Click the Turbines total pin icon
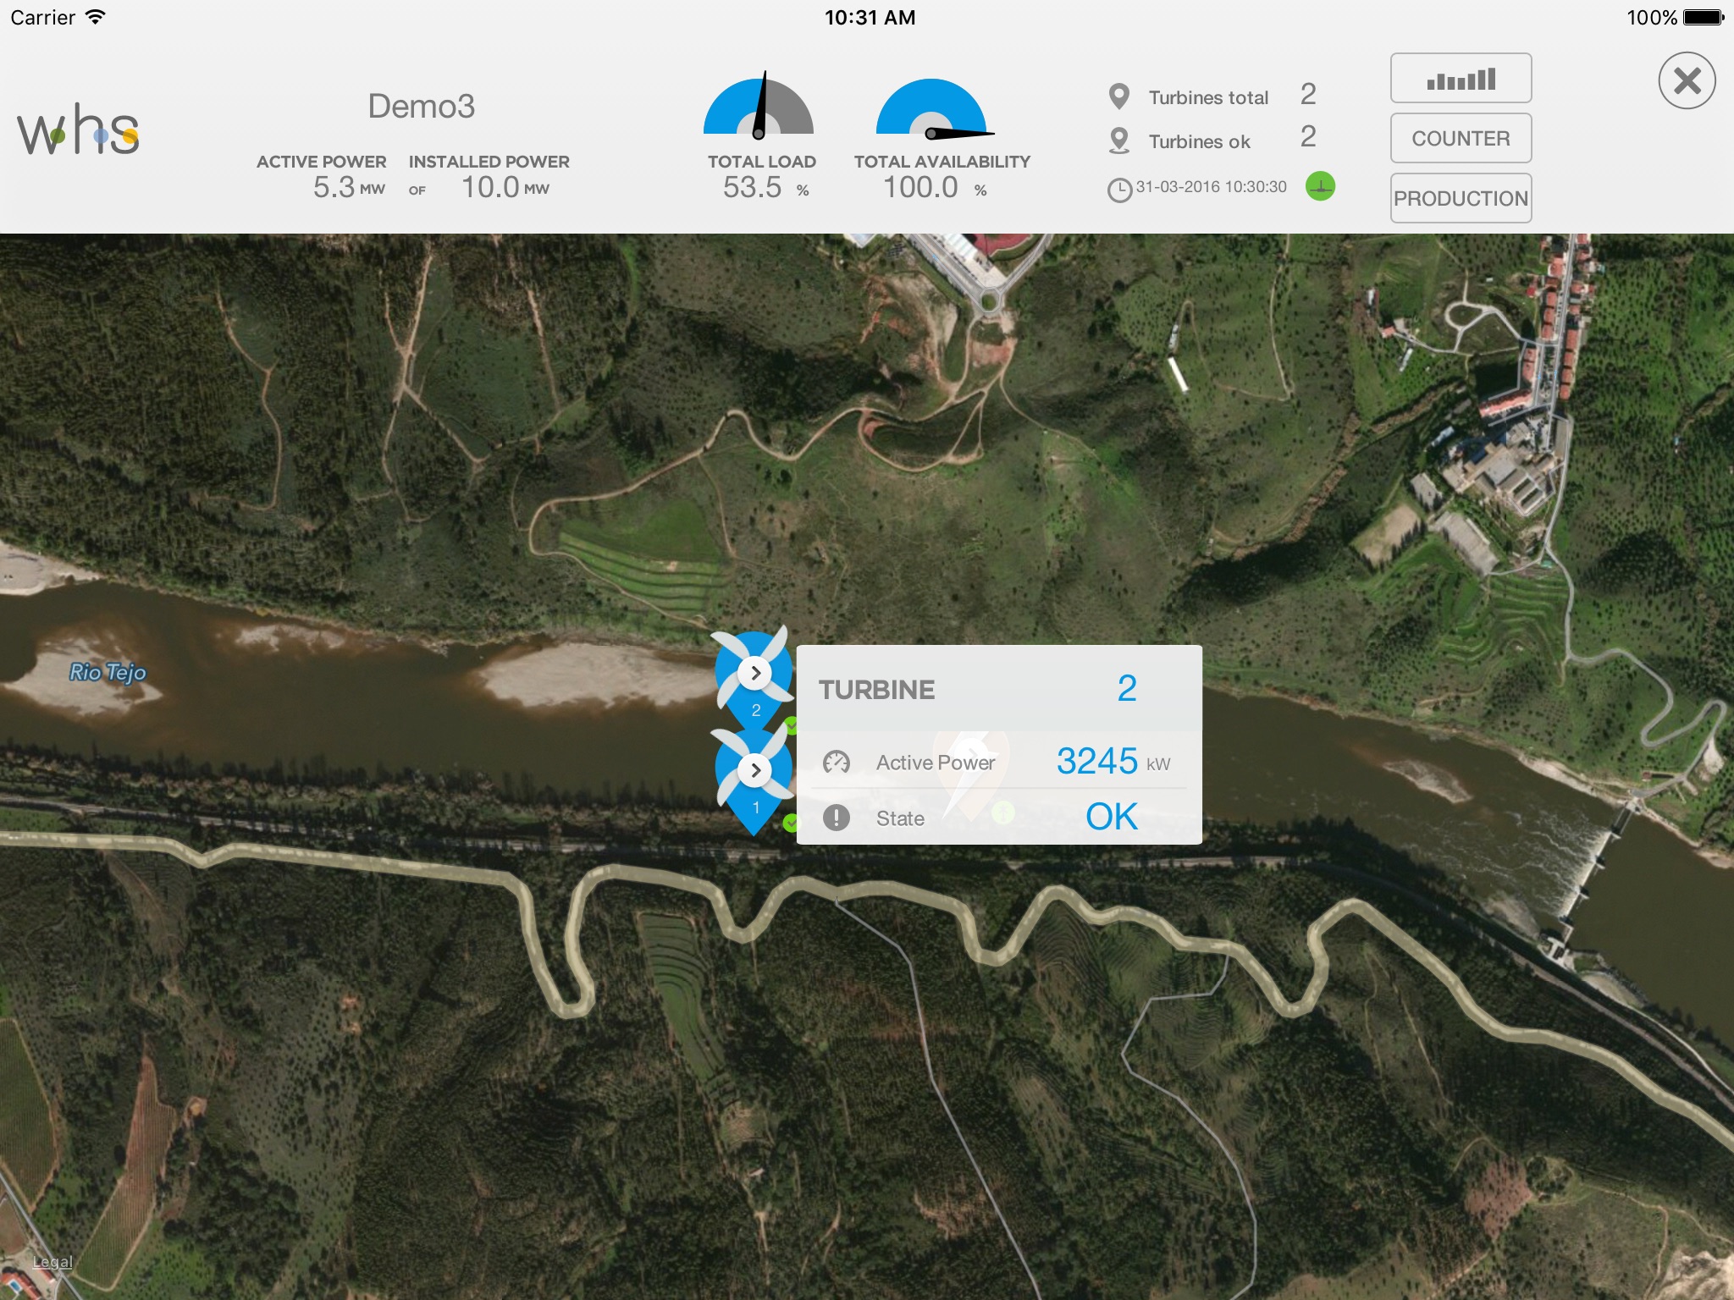1734x1300 pixels. [x=1118, y=96]
